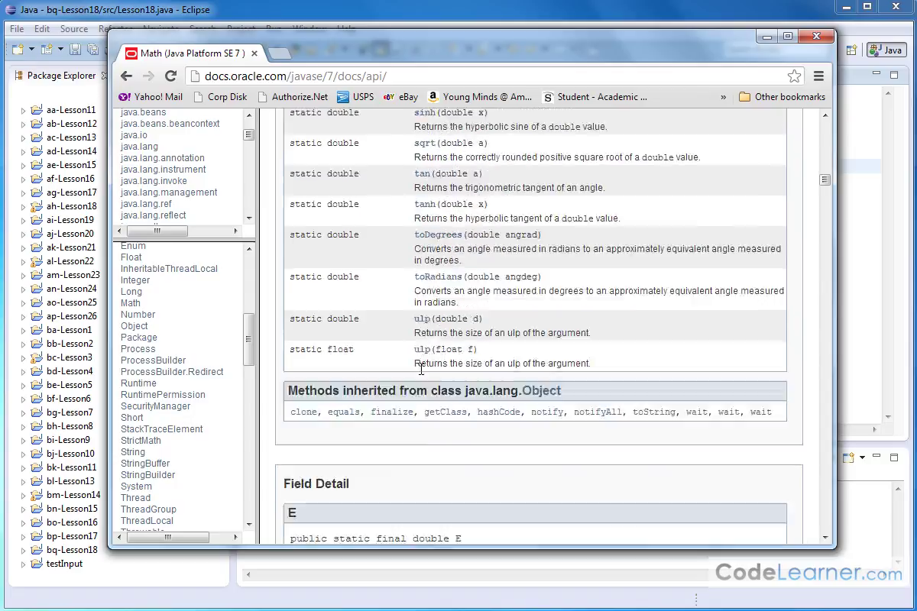Screen dimensions: 917x611
Task: Open the Edit menu in Eclipse
Action: pyautogui.click(x=42, y=29)
